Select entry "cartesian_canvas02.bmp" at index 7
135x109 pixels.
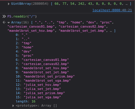point(42,64)
